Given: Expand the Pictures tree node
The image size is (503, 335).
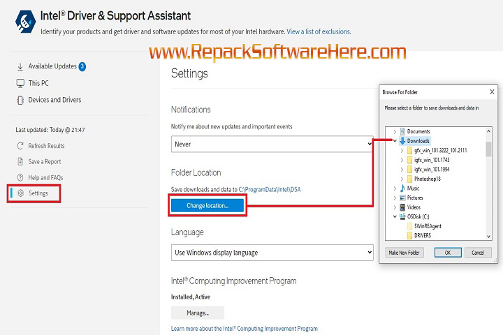Looking at the screenshot, I should (395, 198).
